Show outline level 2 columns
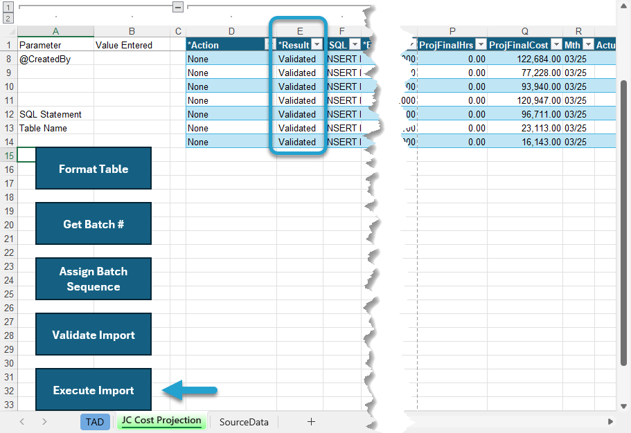The height and width of the screenshot is (433, 631). tap(8, 19)
